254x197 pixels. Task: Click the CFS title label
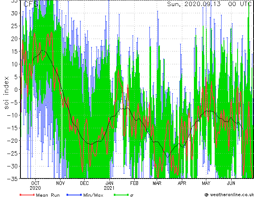[x=31, y=4]
